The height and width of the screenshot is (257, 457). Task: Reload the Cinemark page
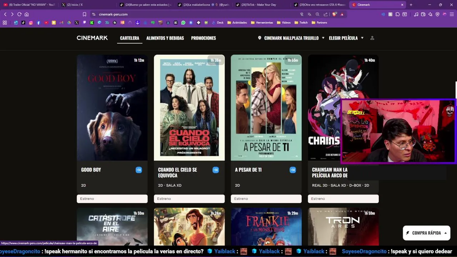[x=19, y=14]
